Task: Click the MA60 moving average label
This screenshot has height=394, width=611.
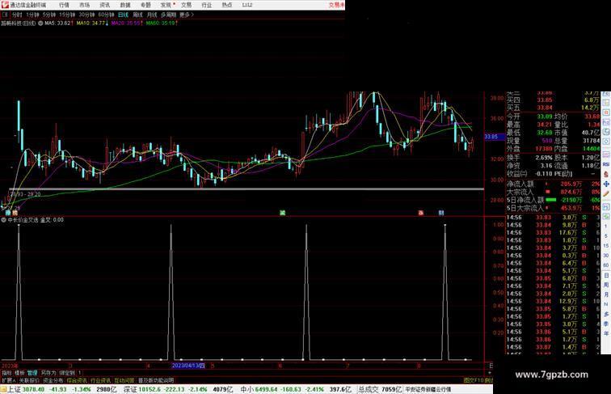Action: [x=162, y=23]
